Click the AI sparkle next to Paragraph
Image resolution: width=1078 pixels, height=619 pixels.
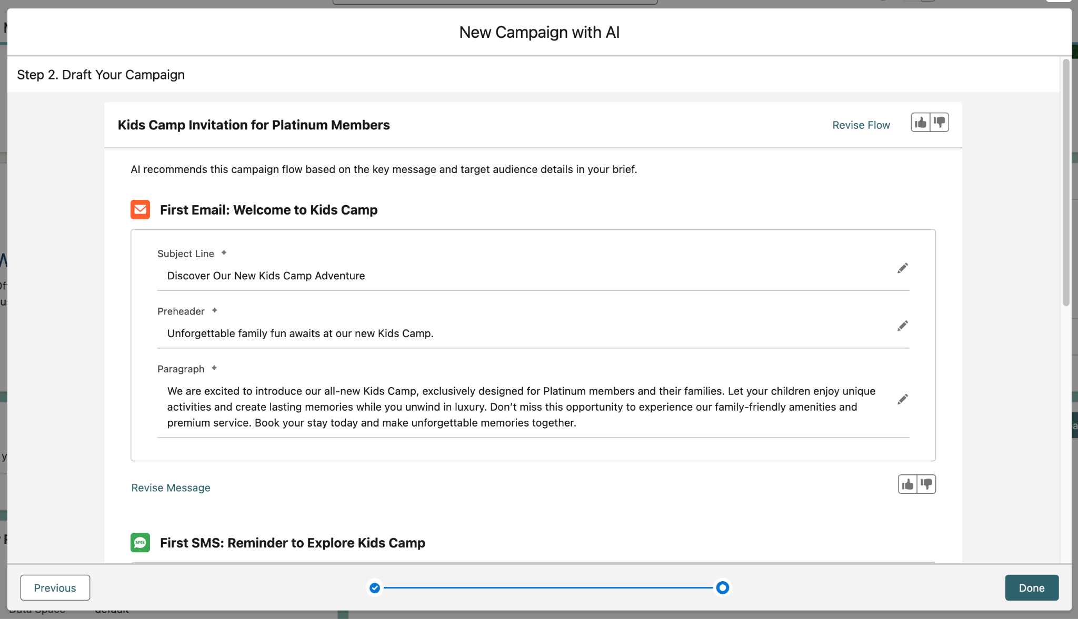point(214,368)
